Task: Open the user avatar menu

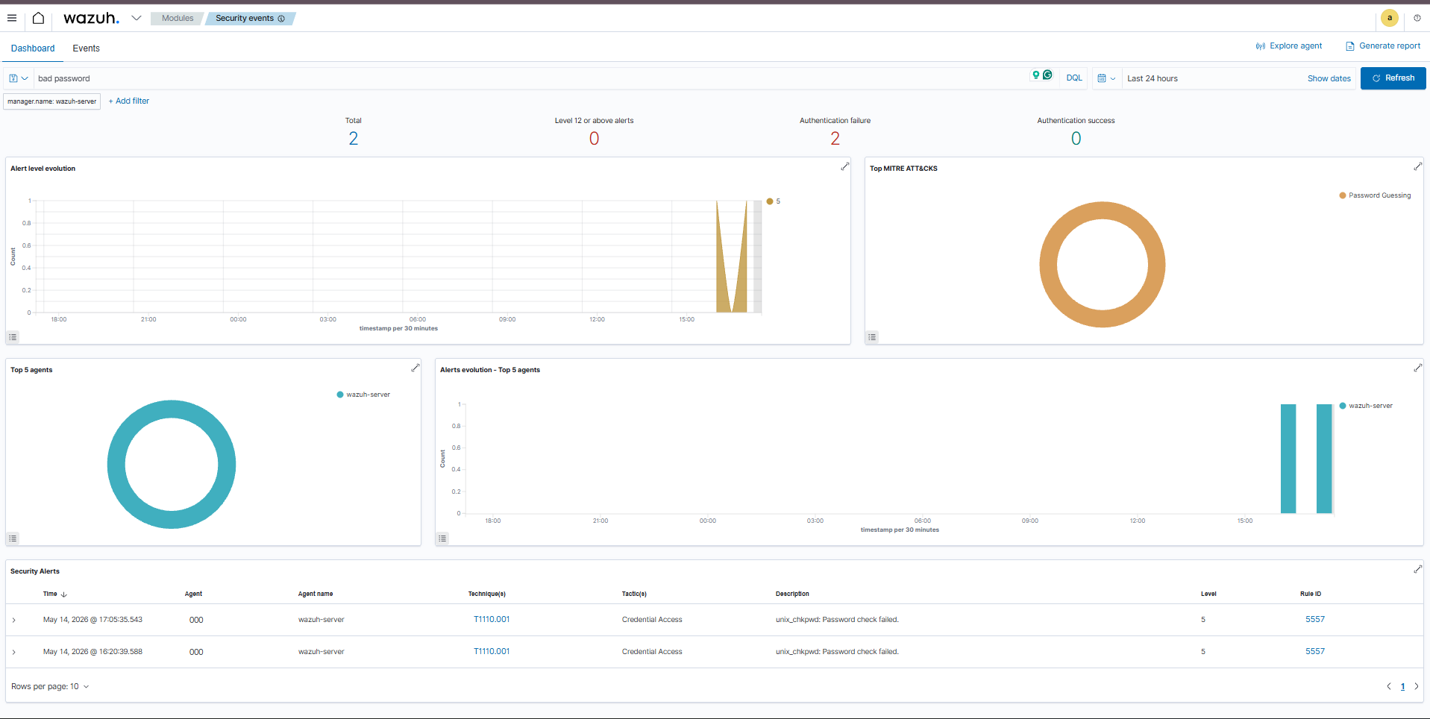Action: (1389, 18)
